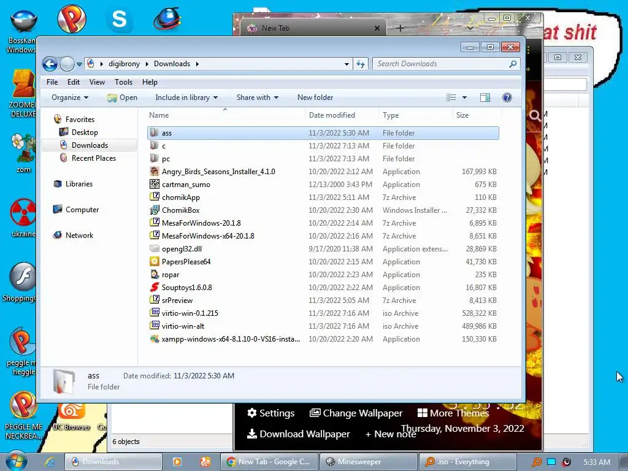628x471 pixels.
Task: Click Change Wallpaper in the browser window
Action: click(356, 413)
